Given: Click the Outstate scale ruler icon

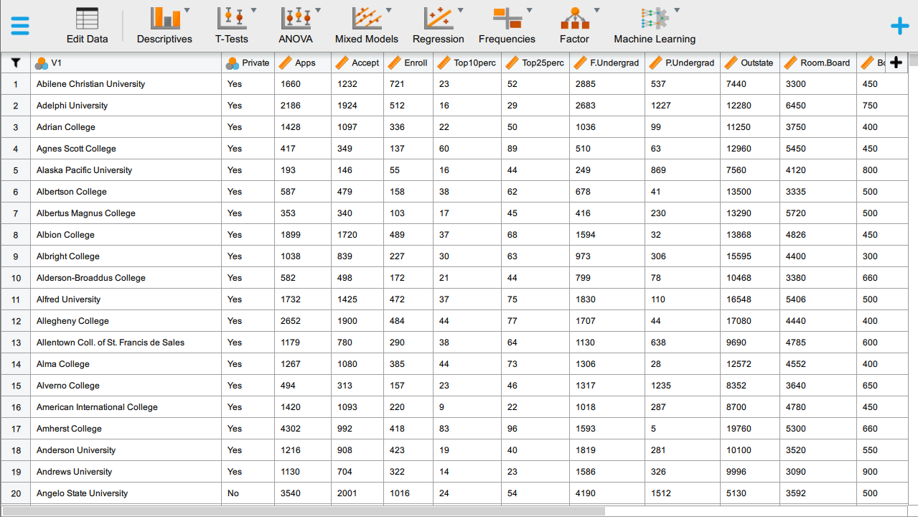Looking at the screenshot, I should [731, 63].
